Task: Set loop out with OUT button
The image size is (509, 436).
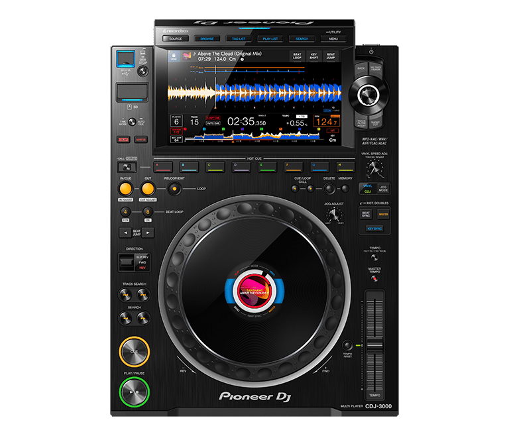Action: (148, 189)
